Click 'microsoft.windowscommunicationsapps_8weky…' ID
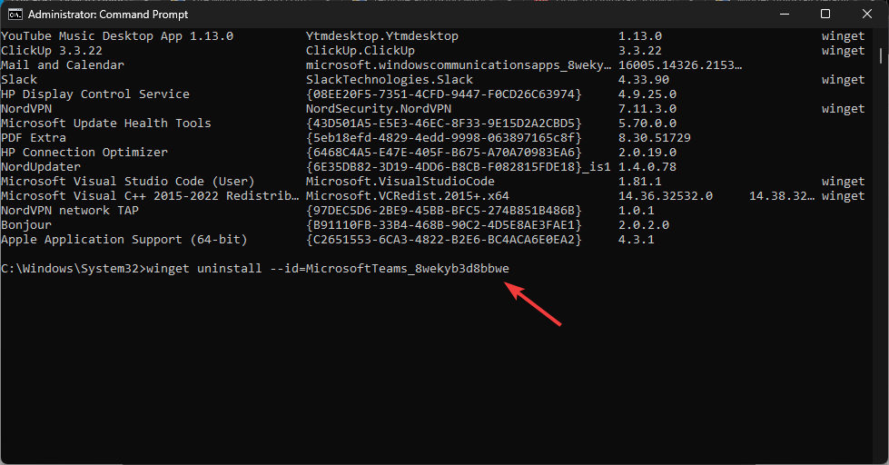This screenshot has height=465, width=889. click(x=459, y=65)
